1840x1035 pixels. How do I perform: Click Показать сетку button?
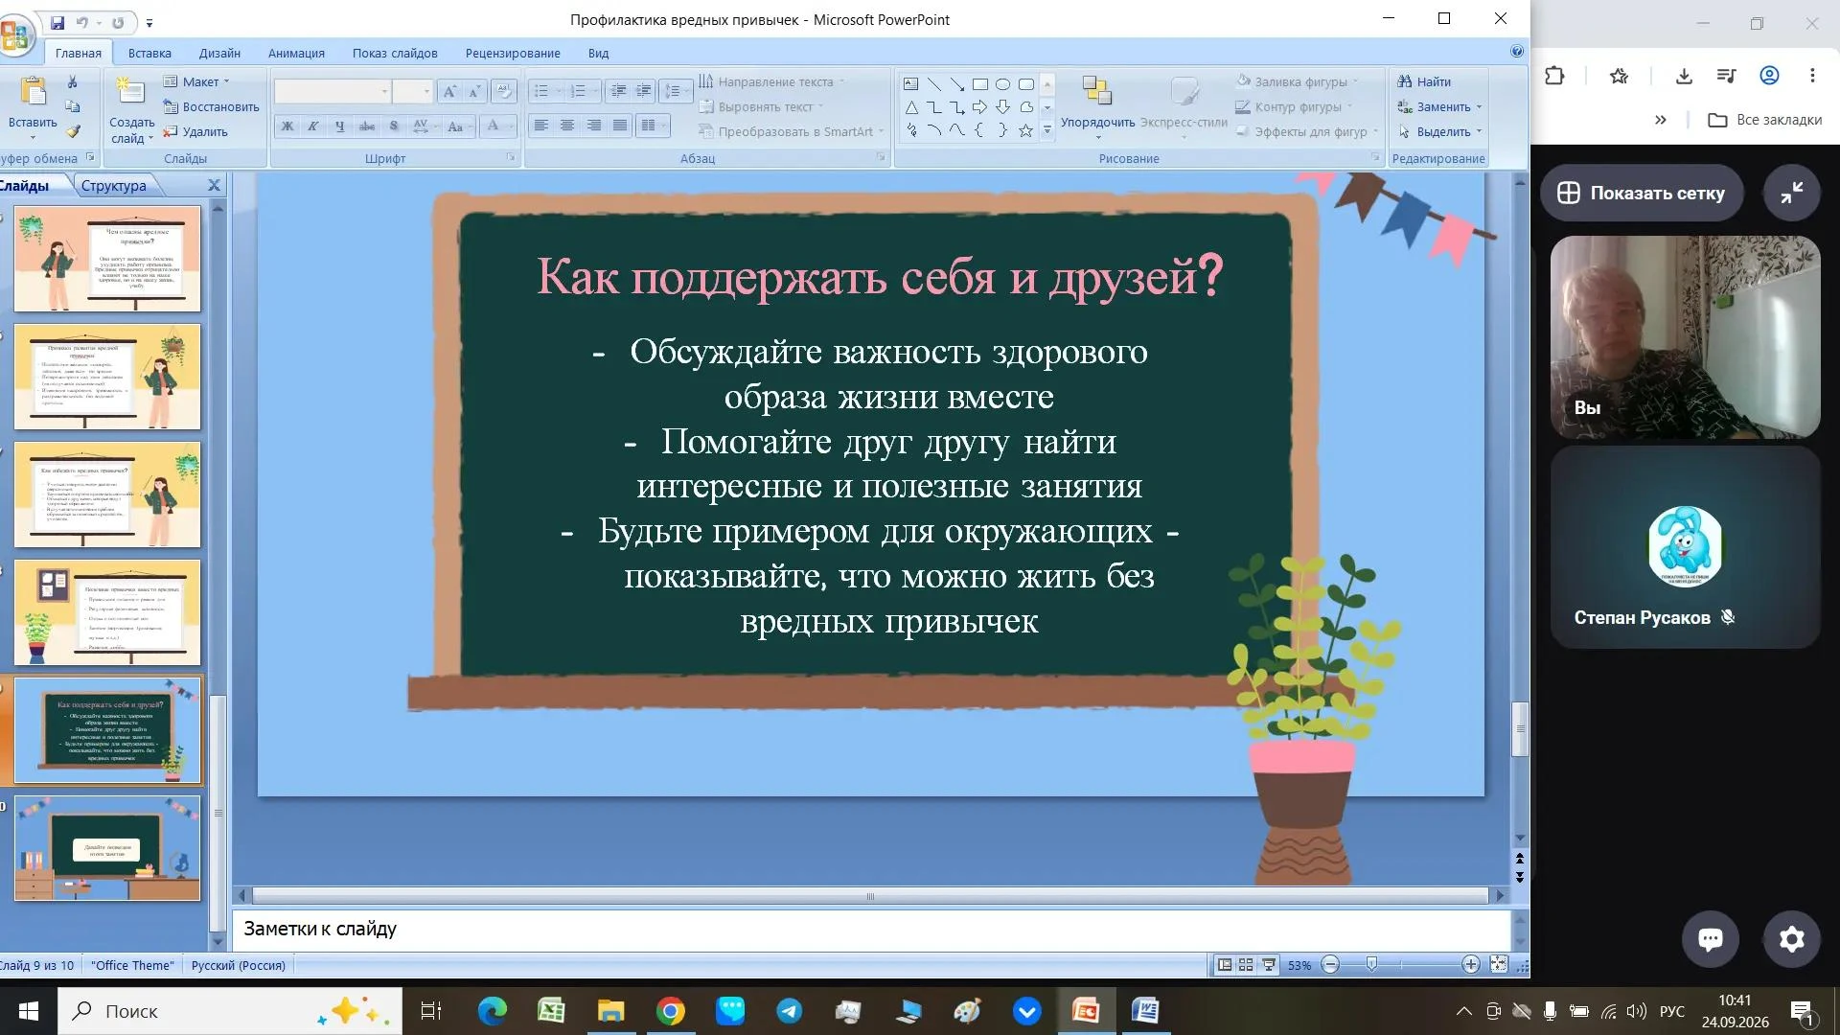pyautogui.click(x=1642, y=193)
